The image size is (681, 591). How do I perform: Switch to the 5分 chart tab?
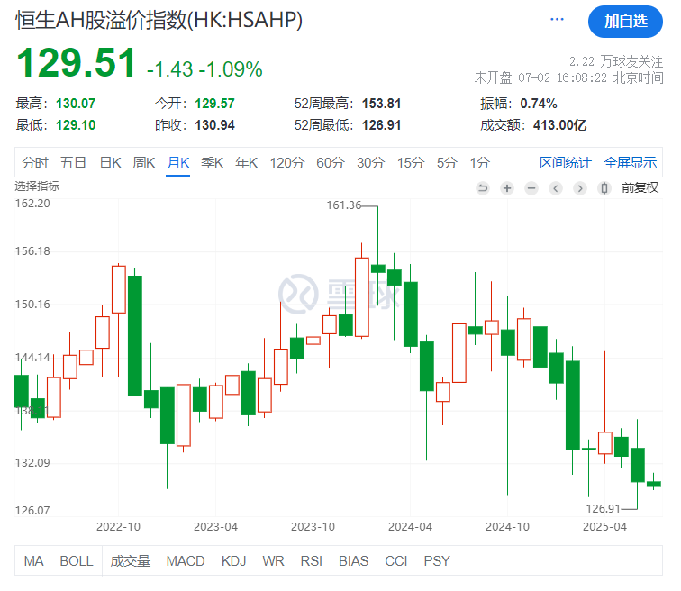coord(447,163)
